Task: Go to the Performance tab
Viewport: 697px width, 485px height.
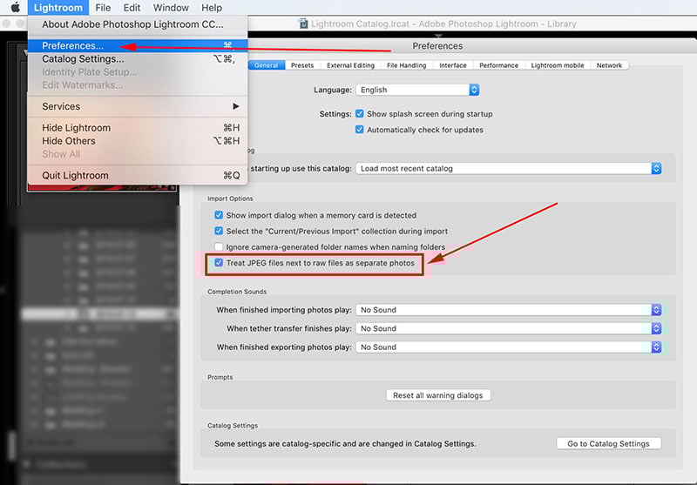Action: coord(498,65)
